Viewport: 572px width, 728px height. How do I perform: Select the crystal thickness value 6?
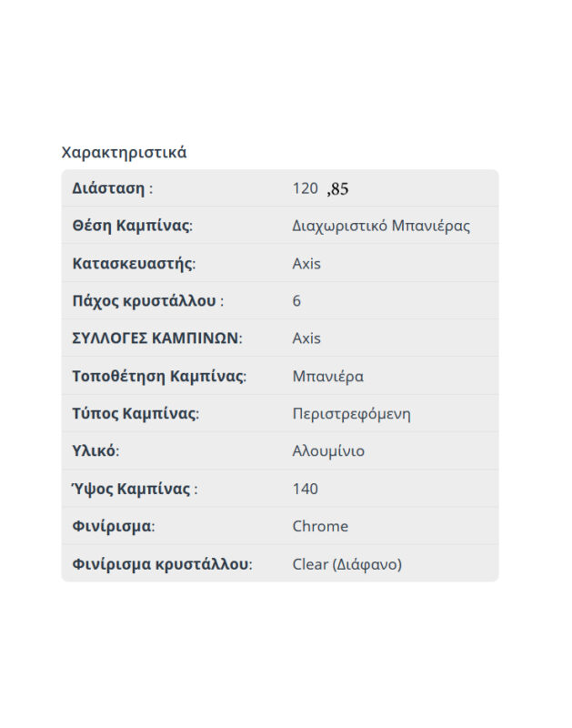click(x=296, y=301)
